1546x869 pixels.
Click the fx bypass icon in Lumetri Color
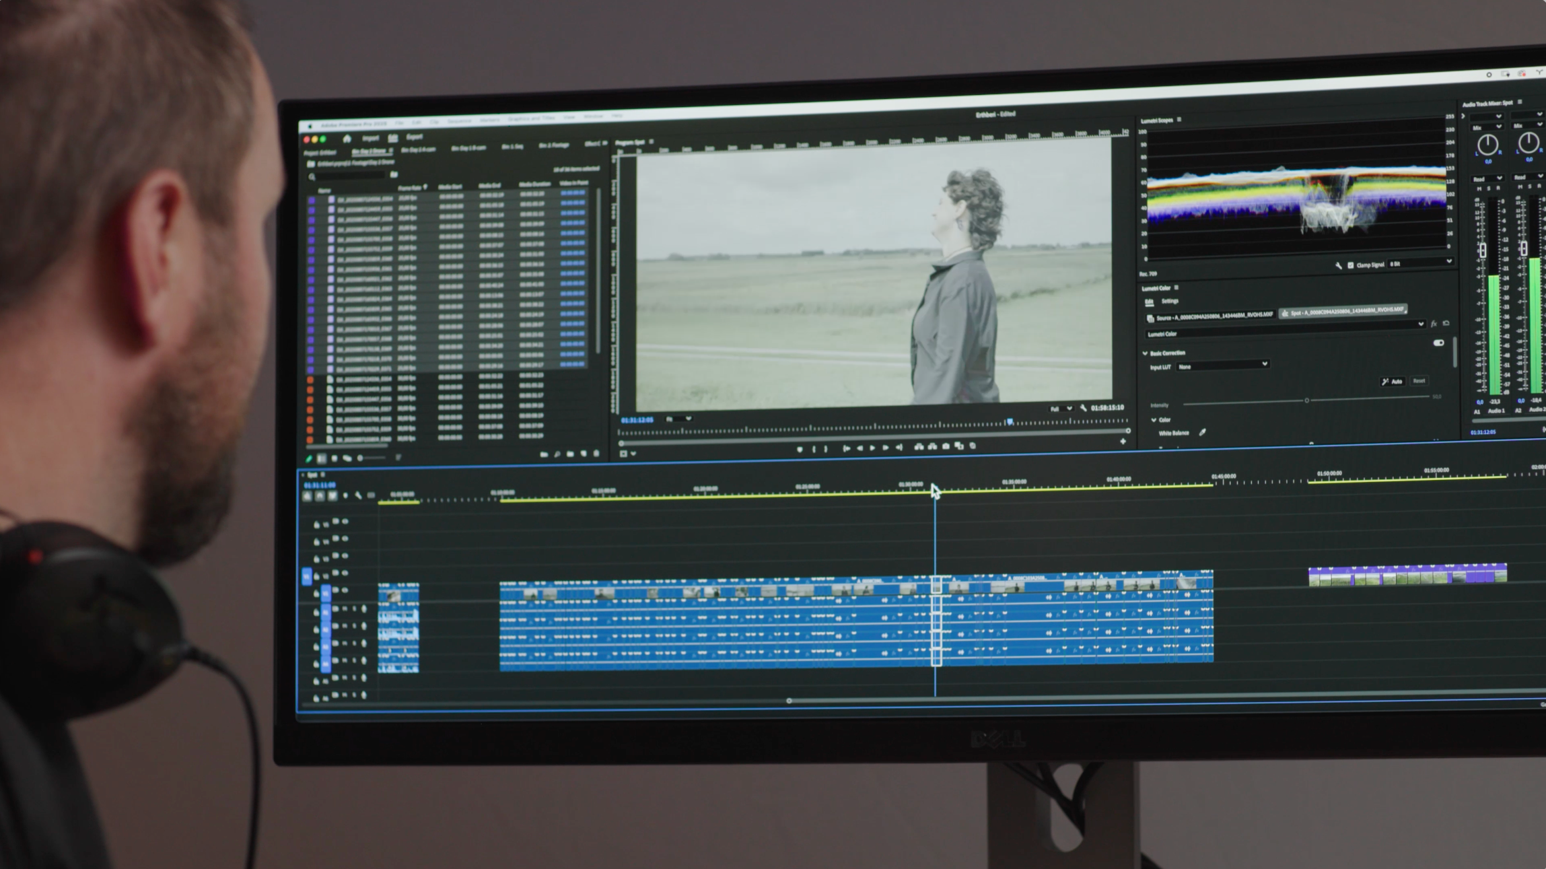click(1434, 324)
